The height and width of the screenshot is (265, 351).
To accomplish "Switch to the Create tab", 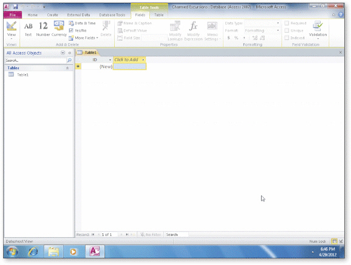I will pyautogui.click(x=52, y=15).
